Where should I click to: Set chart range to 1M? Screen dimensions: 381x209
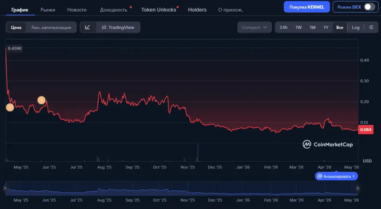(x=313, y=27)
